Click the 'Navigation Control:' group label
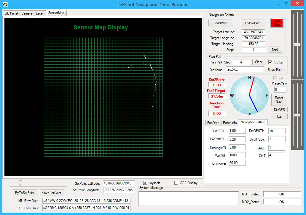This screenshot has height=215, width=306. [x=222, y=15]
